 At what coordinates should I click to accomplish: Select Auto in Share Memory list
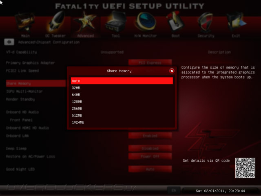click(x=122, y=81)
